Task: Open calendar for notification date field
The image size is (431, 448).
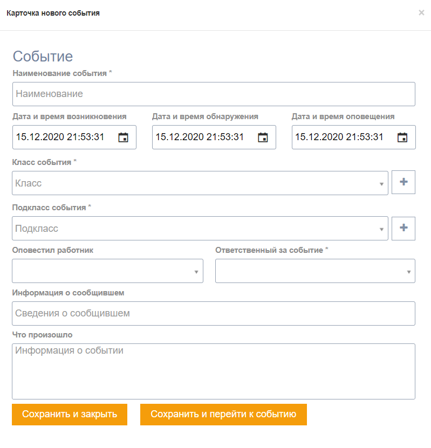Action: (x=402, y=137)
